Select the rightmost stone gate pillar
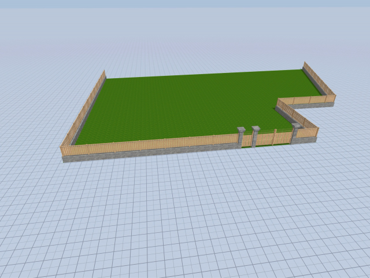Image resolution: width=370 pixels, height=278 pixels. pyautogui.click(x=295, y=132)
